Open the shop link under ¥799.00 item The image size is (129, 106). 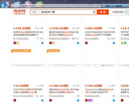tap(93, 96)
